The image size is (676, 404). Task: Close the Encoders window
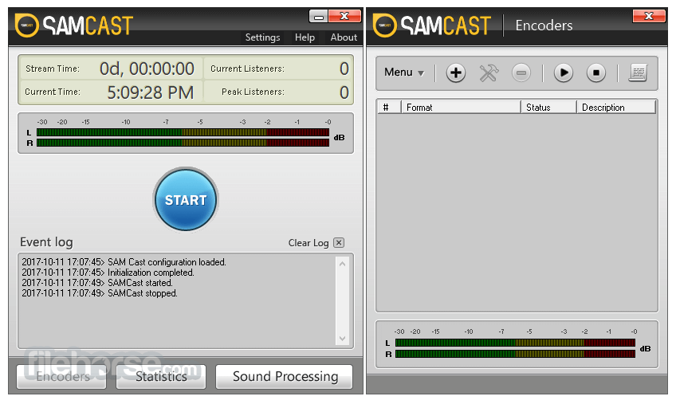point(649,17)
